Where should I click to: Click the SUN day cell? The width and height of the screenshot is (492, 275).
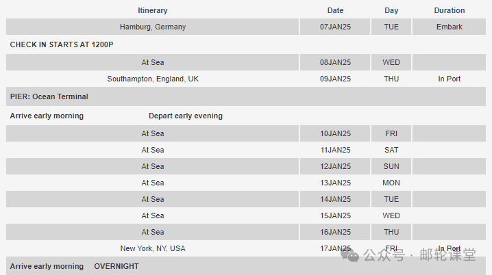tap(391, 166)
